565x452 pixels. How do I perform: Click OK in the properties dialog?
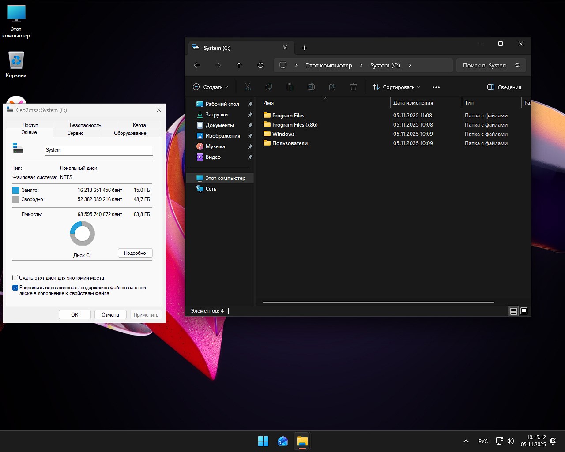pos(75,314)
